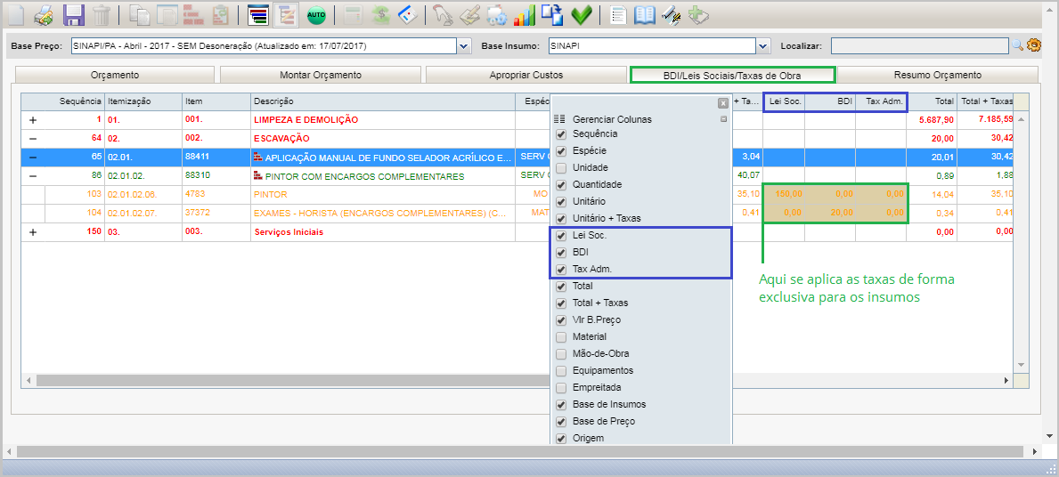1059x477 pixels.
Task: Click the green plus add icon
Action: tap(697, 15)
